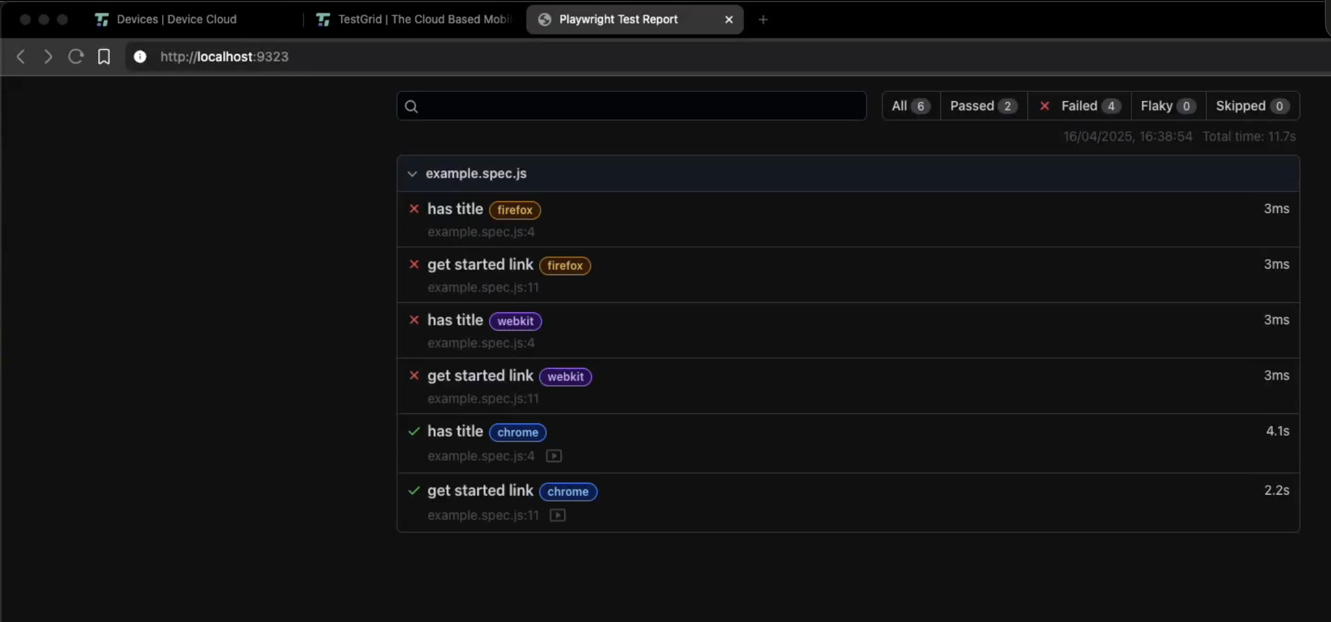Click firefox badge on 'has title' row

(x=514, y=210)
